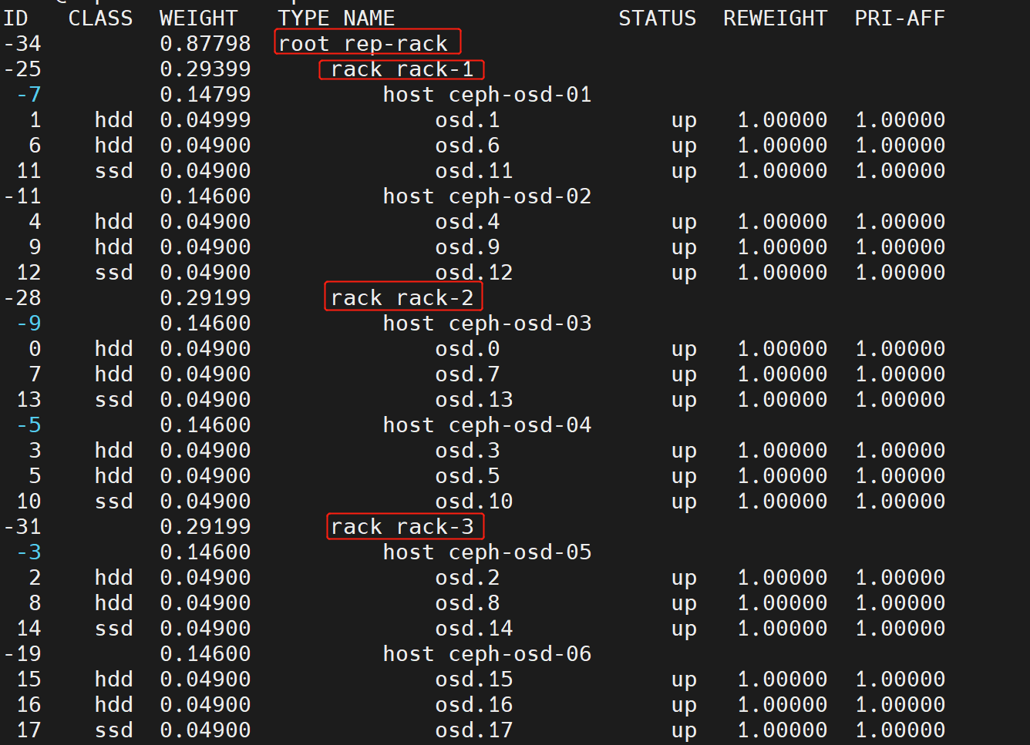Screen dimensions: 1030x745
Task: Click 'hdd' class in the osd.15 row
Action: pos(113,680)
